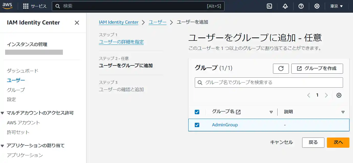The width and height of the screenshot is (353, 163).
Task: Open the notifications bell
Action: pyautogui.click(x=285, y=6)
